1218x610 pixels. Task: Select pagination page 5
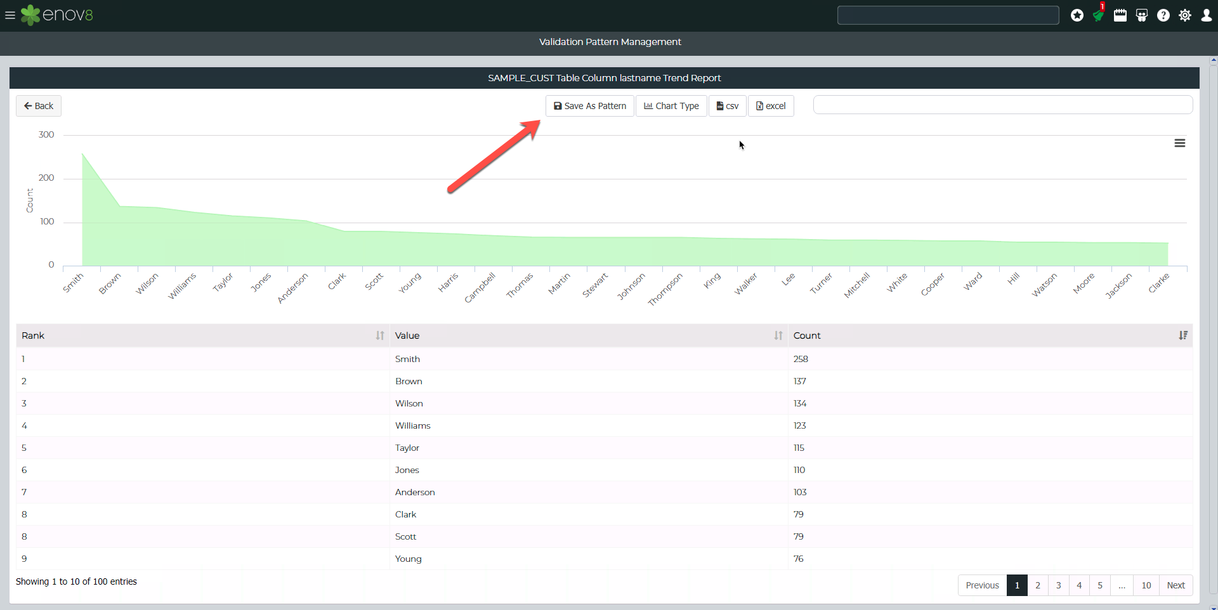coord(1100,585)
